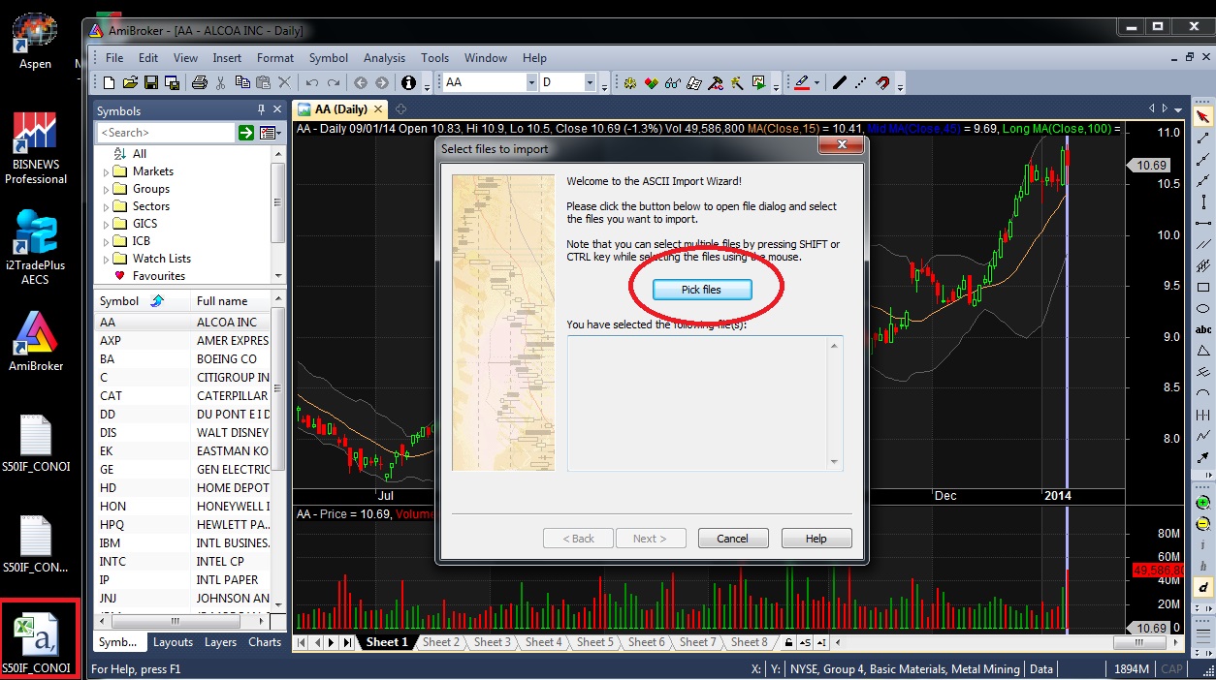Click the New document toolbar icon
This screenshot has height=680, width=1216.
pos(109,83)
